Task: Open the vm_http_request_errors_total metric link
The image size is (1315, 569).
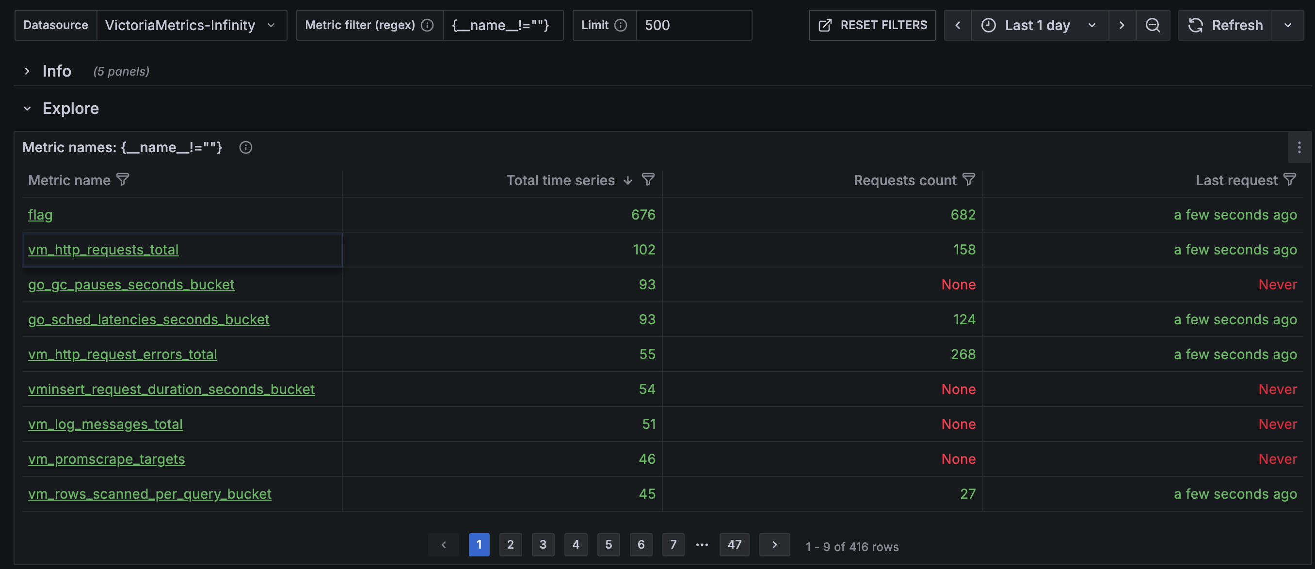Action: tap(123, 354)
